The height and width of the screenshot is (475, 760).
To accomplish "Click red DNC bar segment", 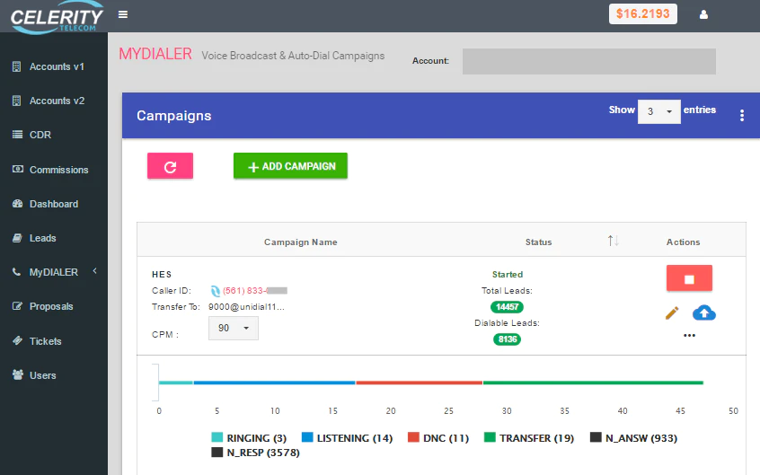I will pos(420,383).
